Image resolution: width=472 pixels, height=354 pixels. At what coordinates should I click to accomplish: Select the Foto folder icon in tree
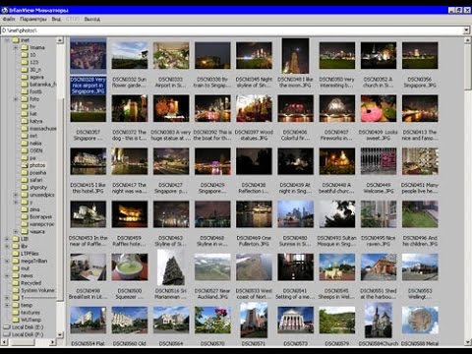(x=25, y=98)
